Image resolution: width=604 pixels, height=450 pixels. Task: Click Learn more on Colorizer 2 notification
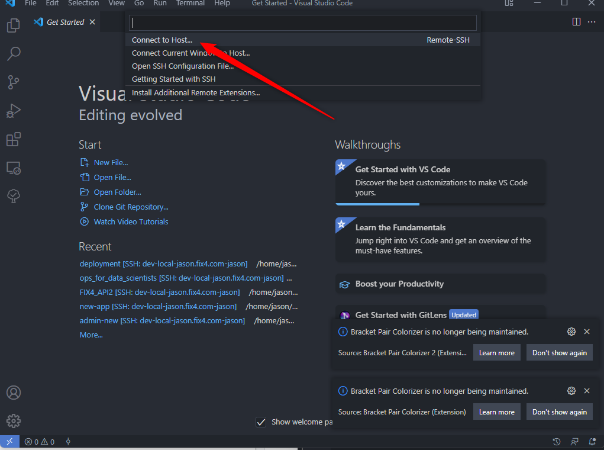(x=496, y=353)
